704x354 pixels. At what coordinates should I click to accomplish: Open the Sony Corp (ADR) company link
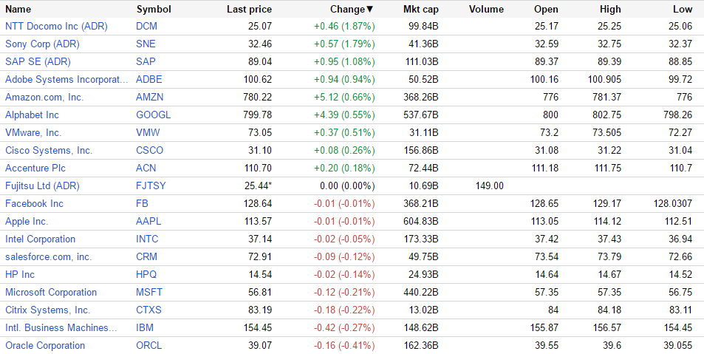tap(42, 44)
